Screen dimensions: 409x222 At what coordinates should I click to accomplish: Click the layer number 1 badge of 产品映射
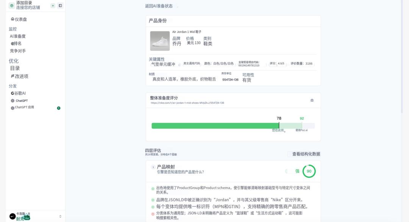(153, 167)
